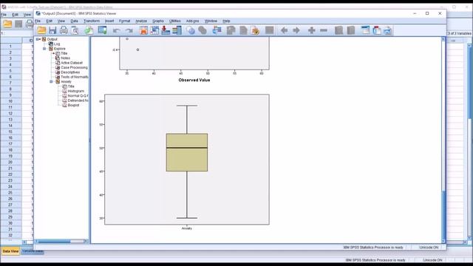Click the Variables list icon in toolbar
Viewport: 473px width, 266px height.
tap(177, 30)
